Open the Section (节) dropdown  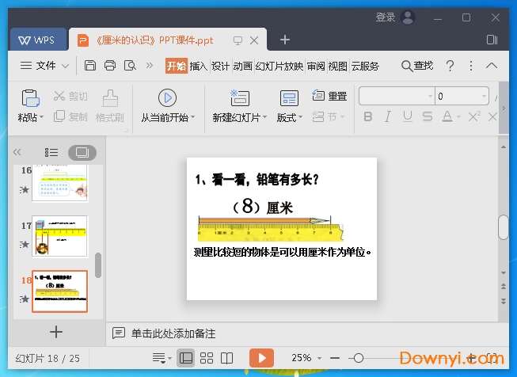(x=329, y=116)
